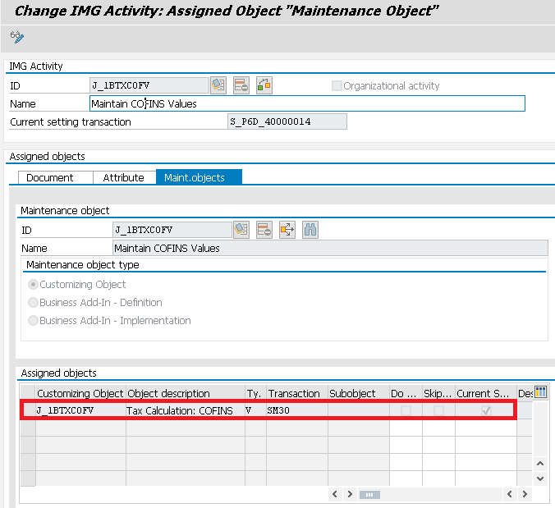Click delete icon beside Maintenance object ID
The height and width of the screenshot is (508, 555).
click(x=264, y=230)
